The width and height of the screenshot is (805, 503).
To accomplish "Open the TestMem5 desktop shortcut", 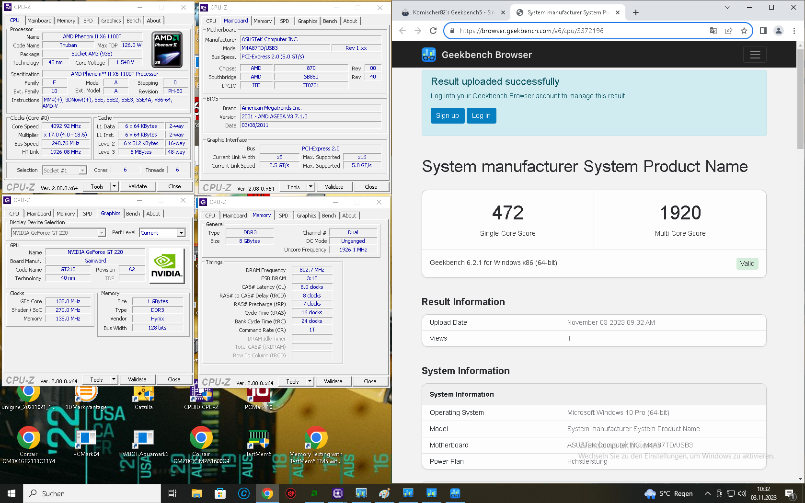I will point(259,443).
